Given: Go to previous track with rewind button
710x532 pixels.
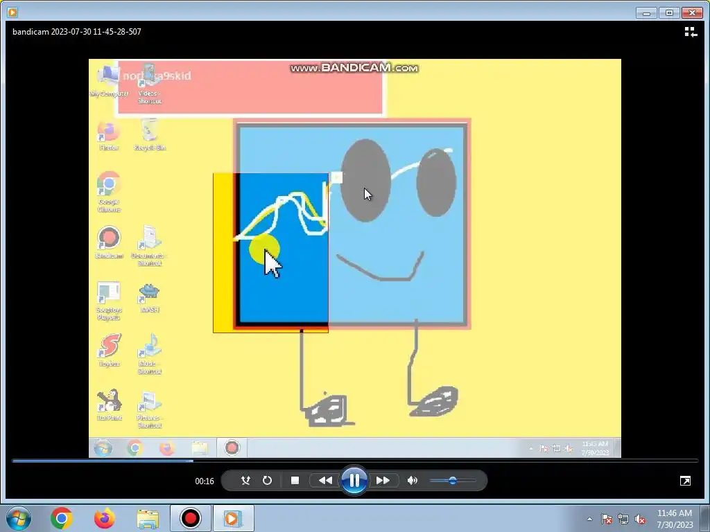Looking at the screenshot, I should point(325,481).
